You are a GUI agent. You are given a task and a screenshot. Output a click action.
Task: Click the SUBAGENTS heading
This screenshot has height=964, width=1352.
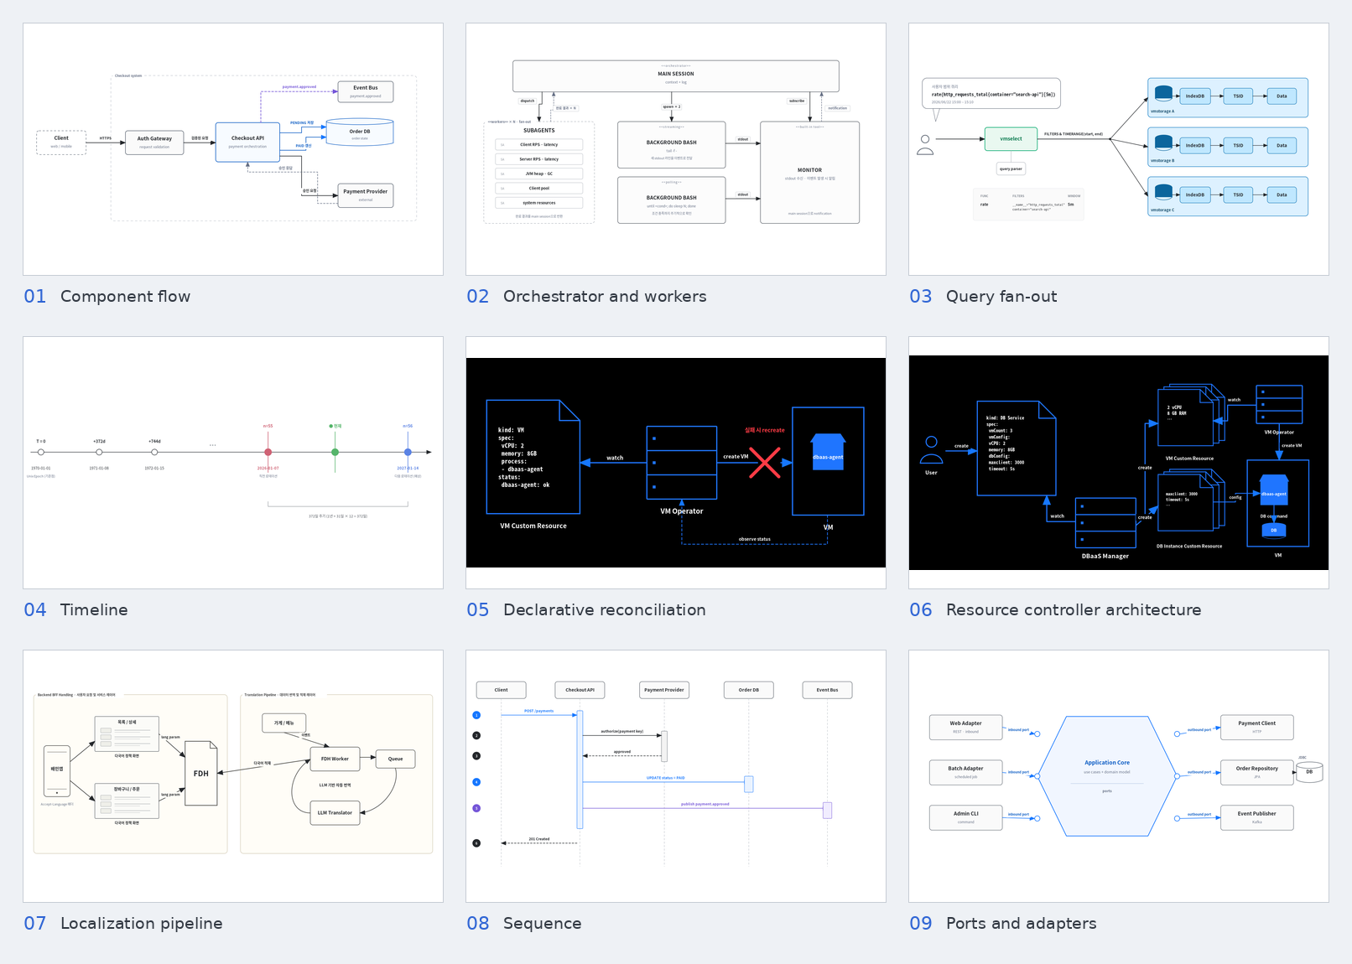point(539,131)
